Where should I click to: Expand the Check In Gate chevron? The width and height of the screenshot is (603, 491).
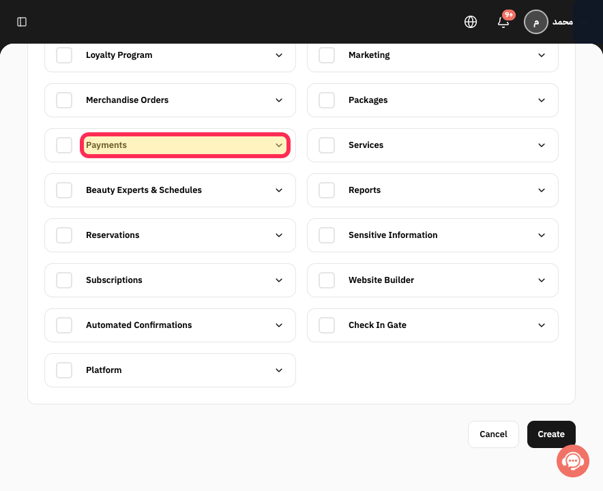(x=542, y=325)
